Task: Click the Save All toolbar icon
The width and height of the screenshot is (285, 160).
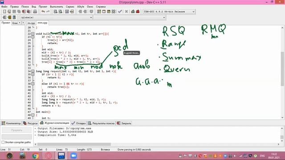Action: (19, 12)
